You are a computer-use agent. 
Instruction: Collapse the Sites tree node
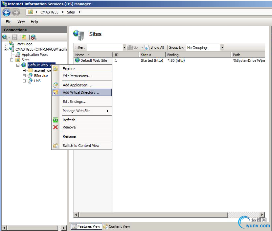(x=11, y=60)
